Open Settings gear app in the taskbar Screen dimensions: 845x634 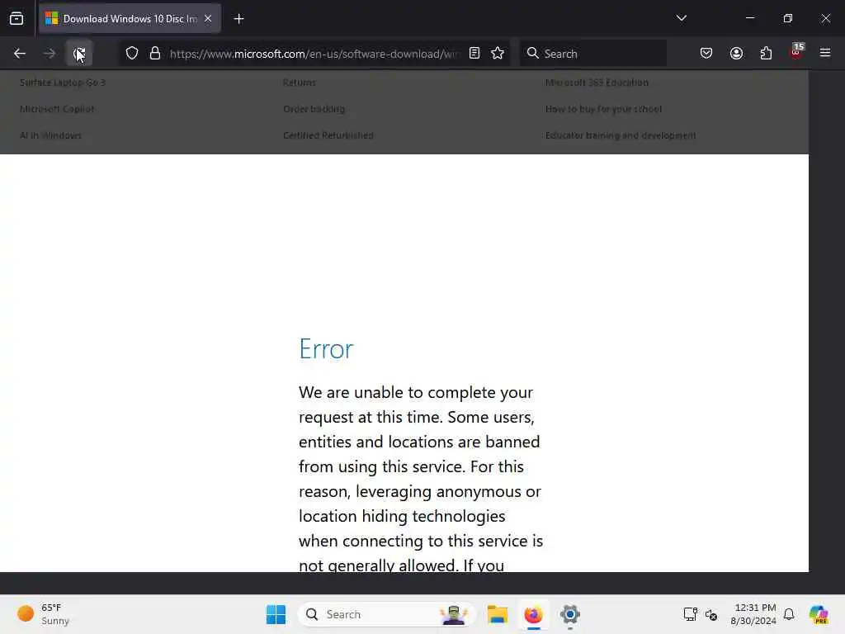[569, 614]
